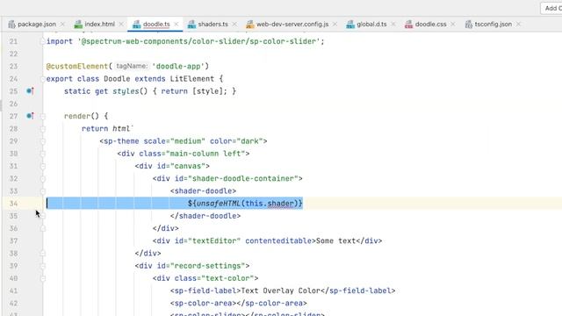The height and width of the screenshot is (316, 562).
Task: Fold shader-doodle-container div on line 32
Action: [43, 178]
